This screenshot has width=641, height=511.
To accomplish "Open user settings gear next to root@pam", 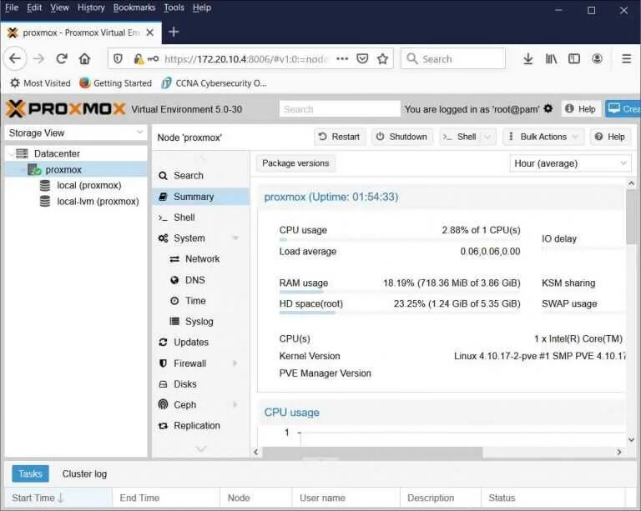I will tap(548, 108).
